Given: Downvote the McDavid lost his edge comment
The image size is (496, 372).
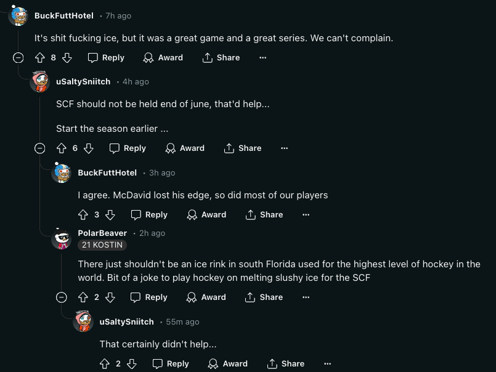Looking at the screenshot, I should click(110, 214).
